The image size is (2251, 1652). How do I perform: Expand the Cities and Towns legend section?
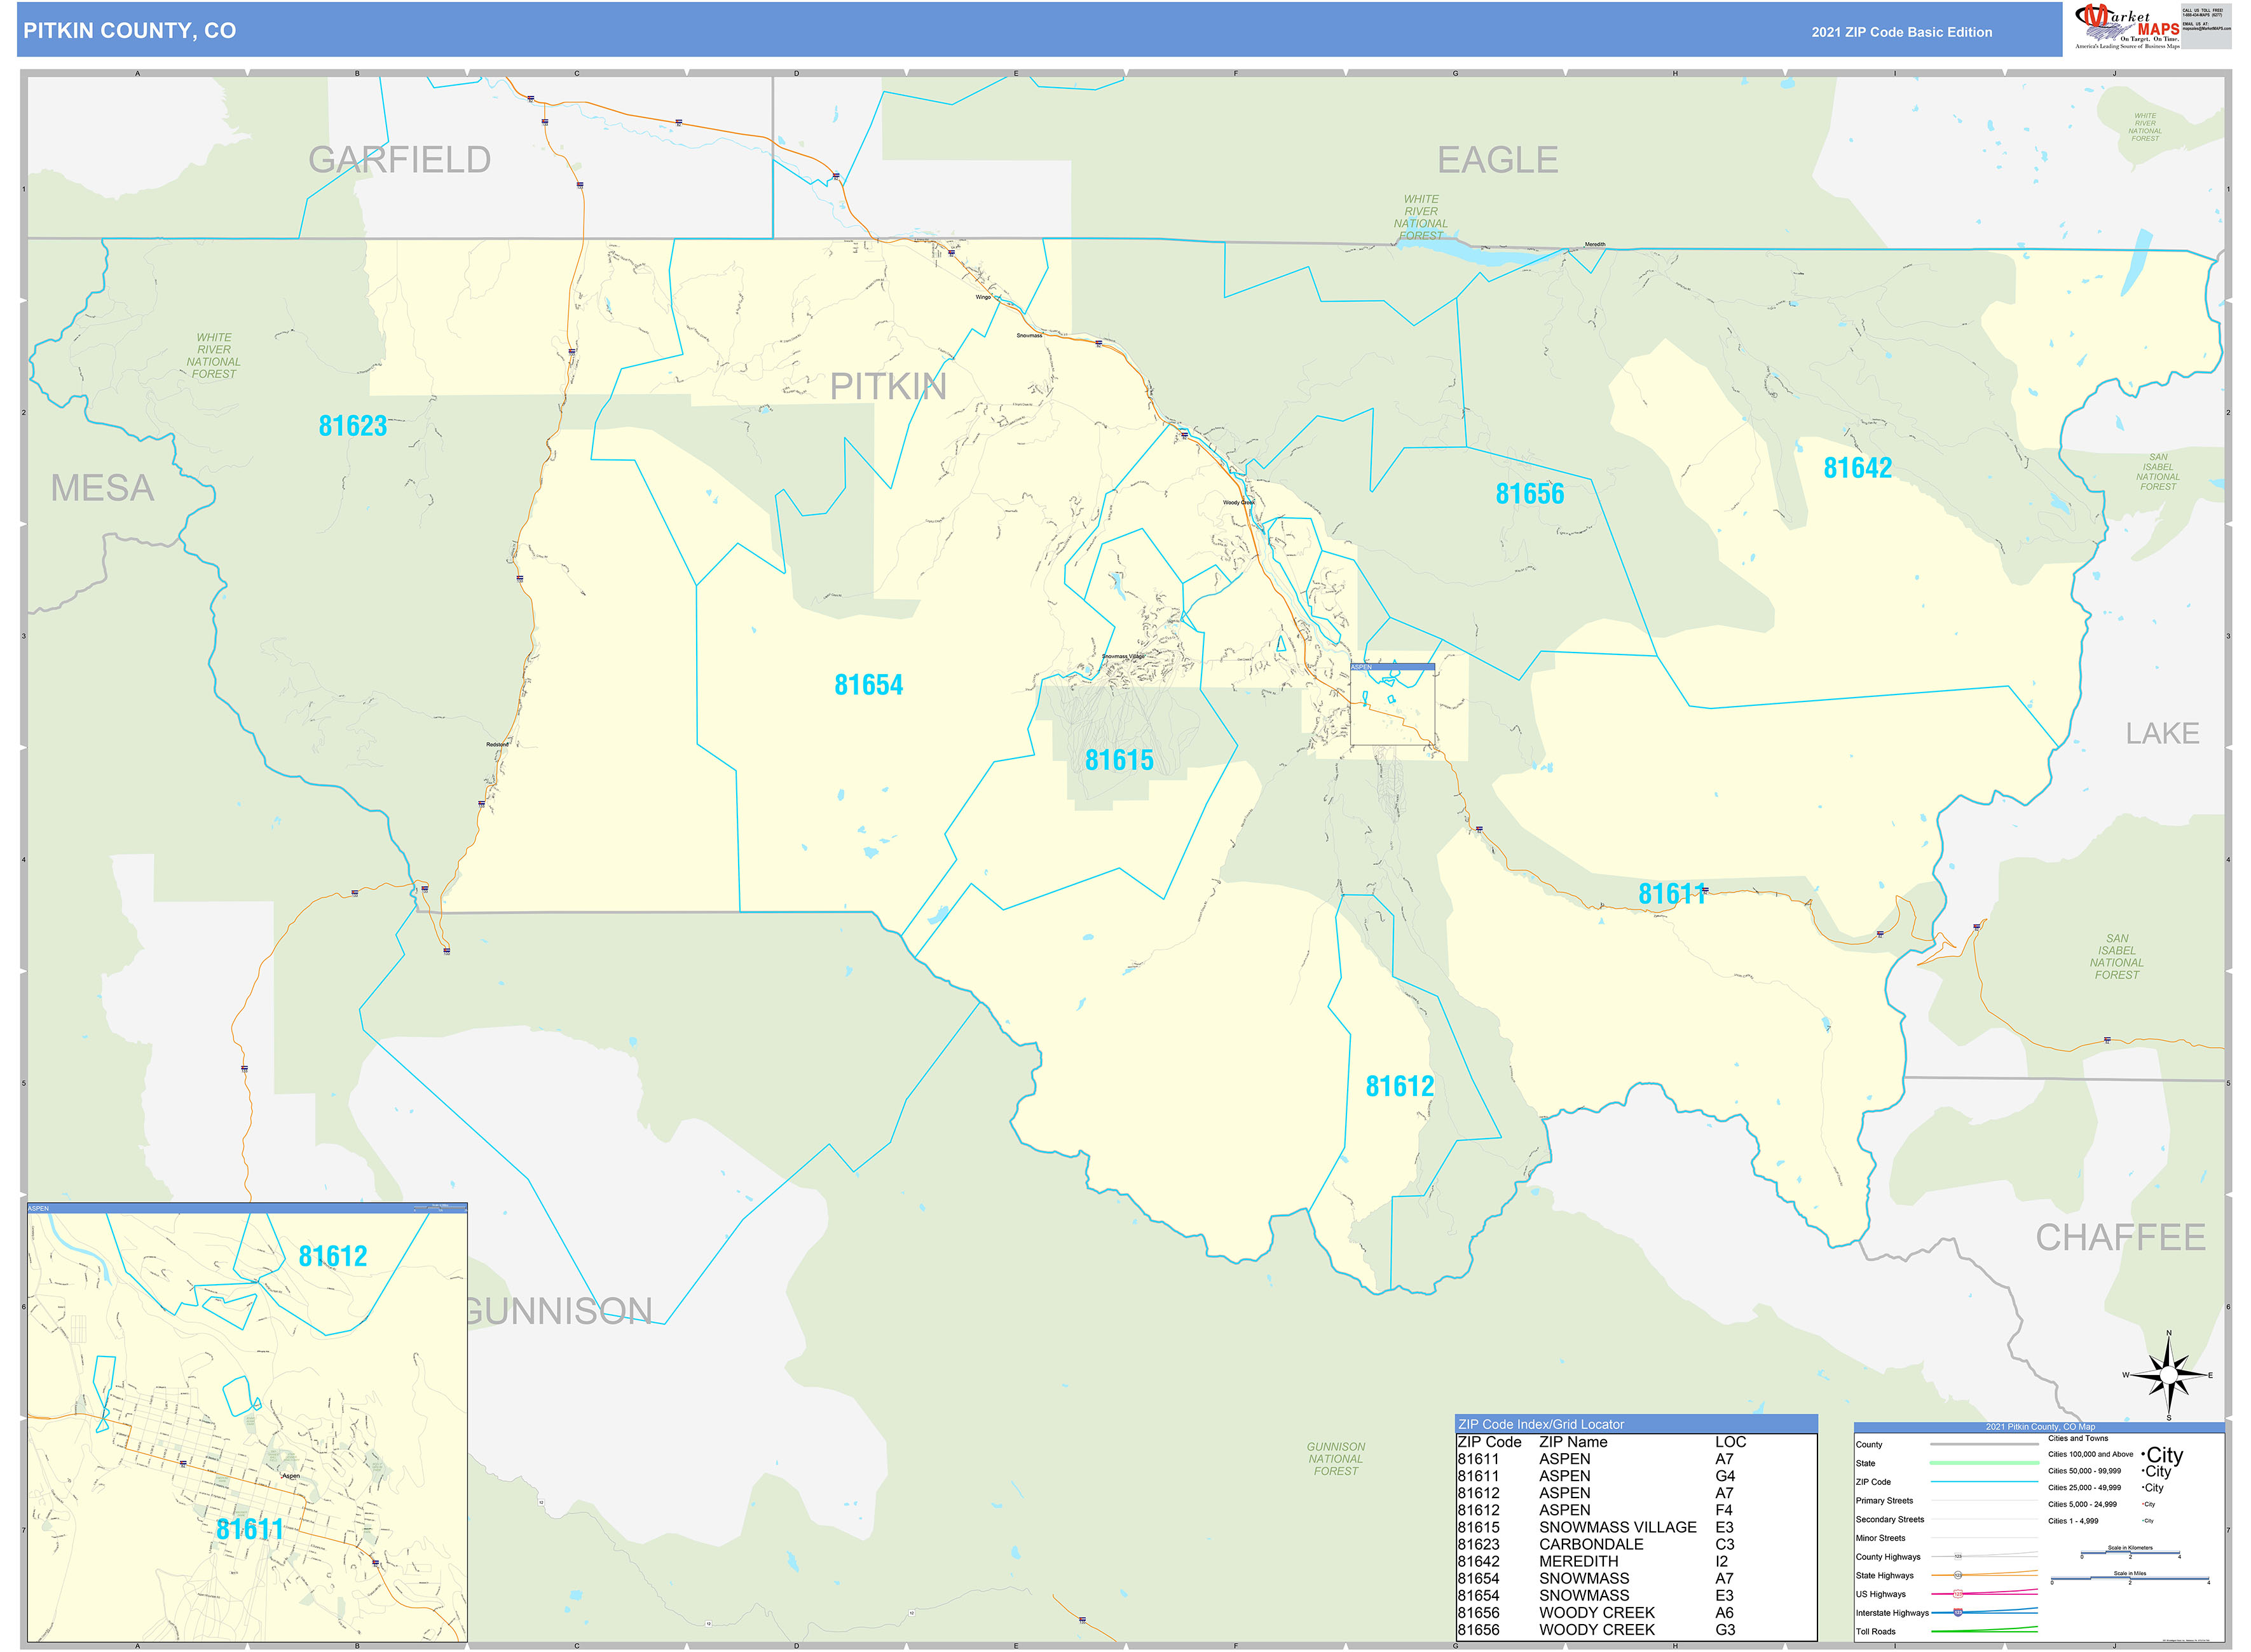pyautogui.click(x=2079, y=1438)
